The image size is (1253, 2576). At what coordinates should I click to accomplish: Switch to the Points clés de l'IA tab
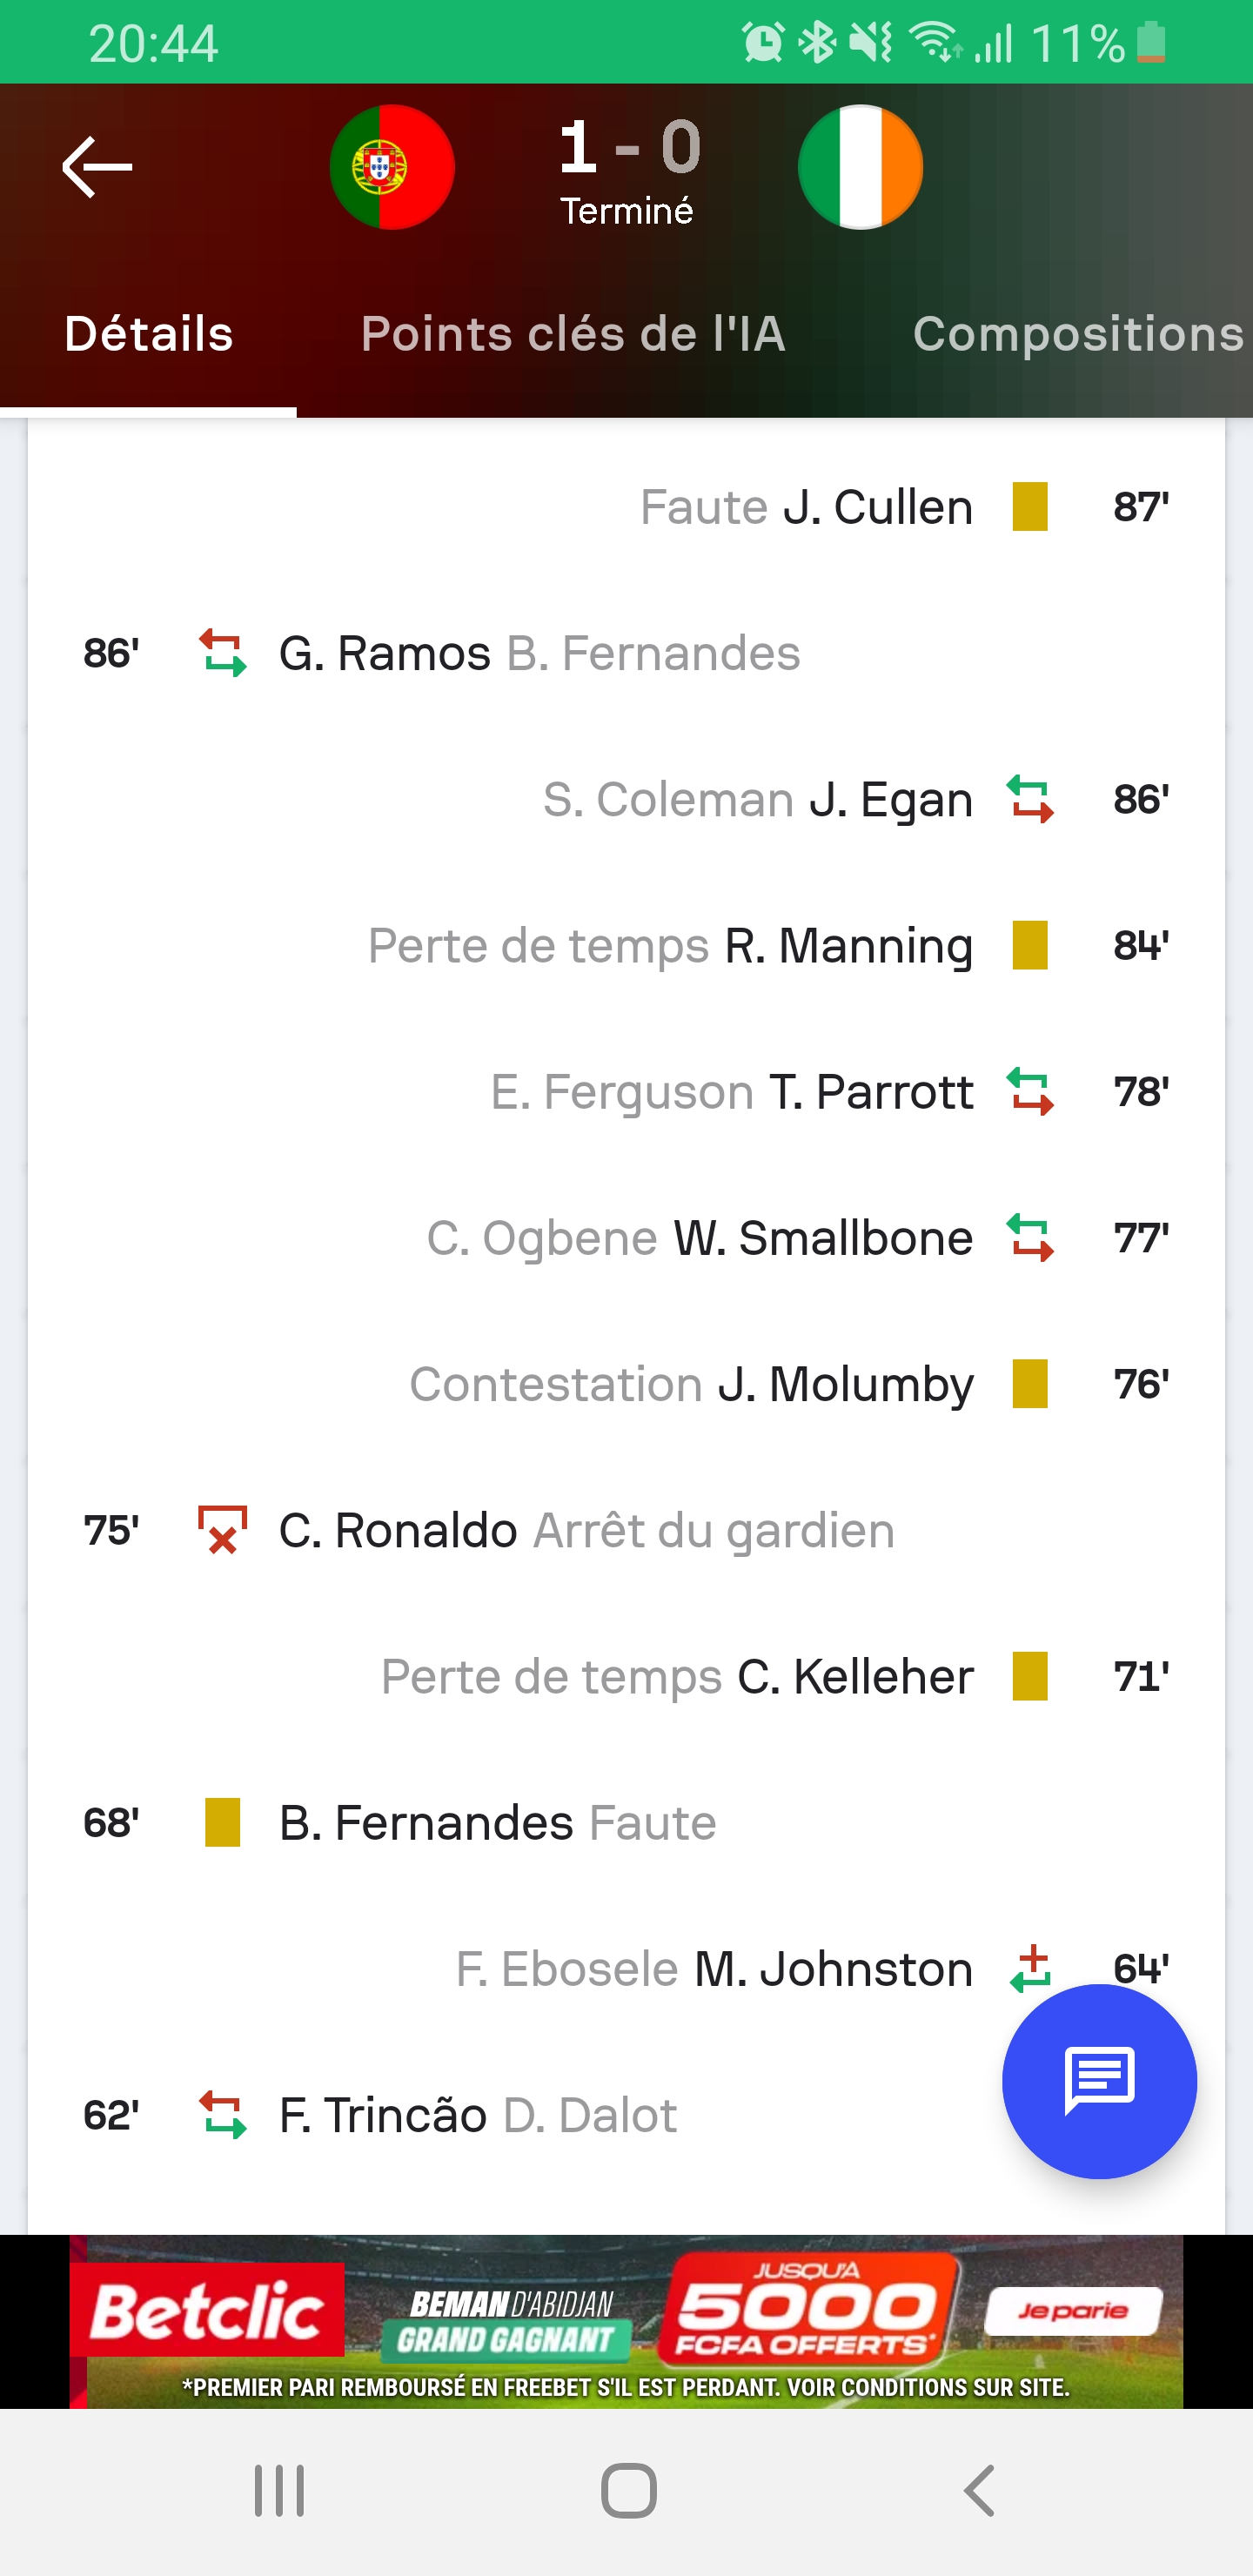[573, 334]
